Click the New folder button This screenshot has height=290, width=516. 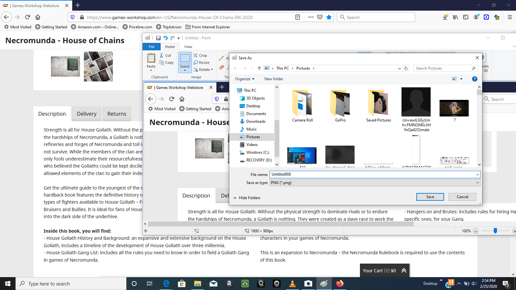pos(274,79)
